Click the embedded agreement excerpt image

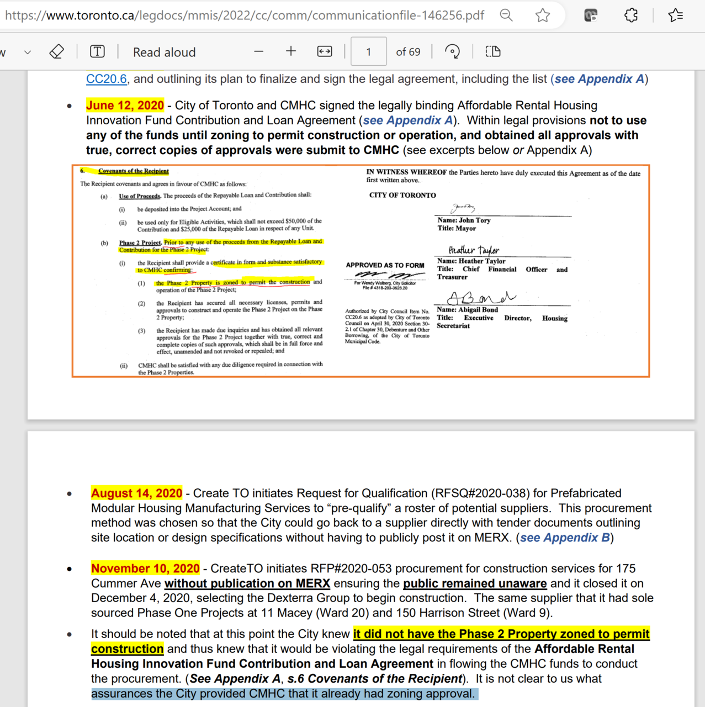coord(361,271)
